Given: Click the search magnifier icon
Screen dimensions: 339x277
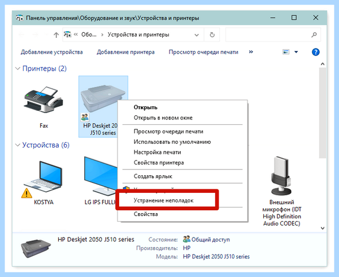Looking at the screenshot, I should pyautogui.click(x=314, y=34).
